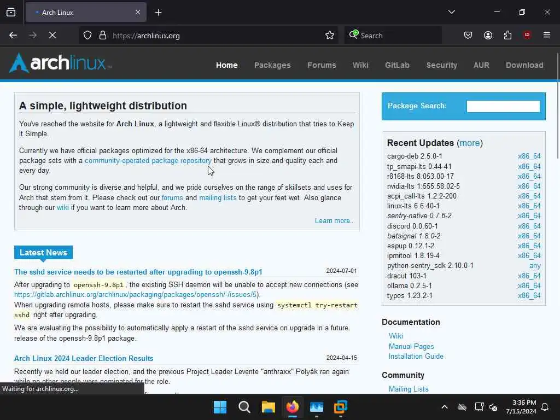Open Forums navigation item
Image resolution: width=560 pixels, height=420 pixels.
(x=322, y=65)
